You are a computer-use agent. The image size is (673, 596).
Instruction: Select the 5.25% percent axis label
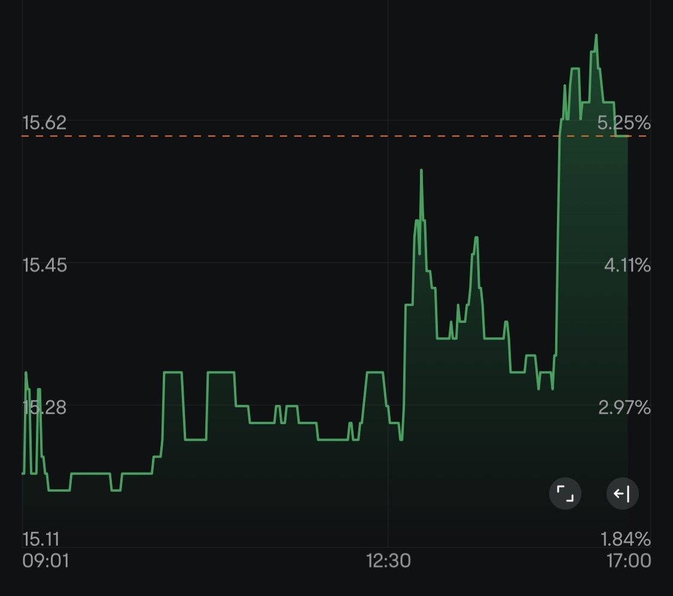(624, 123)
